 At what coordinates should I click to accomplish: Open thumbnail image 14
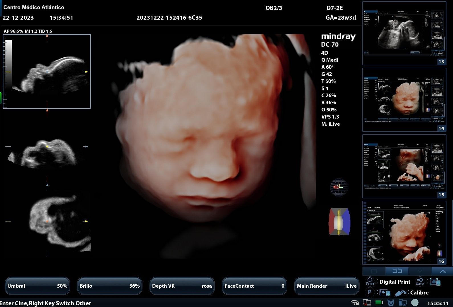click(x=404, y=100)
